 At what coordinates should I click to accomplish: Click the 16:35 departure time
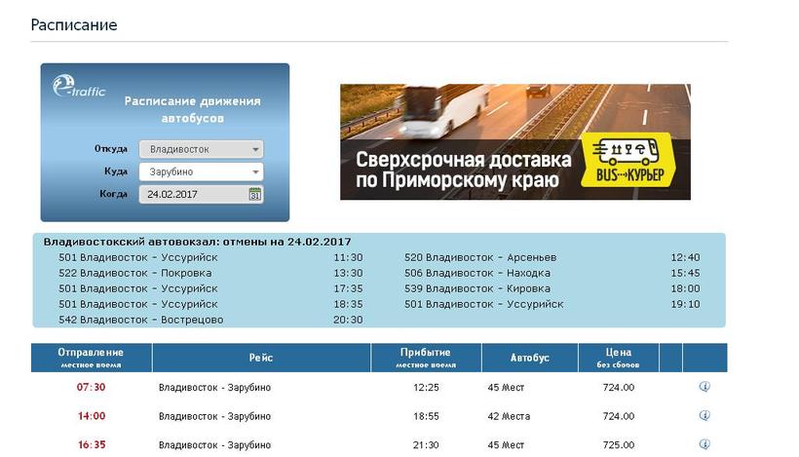click(91, 444)
